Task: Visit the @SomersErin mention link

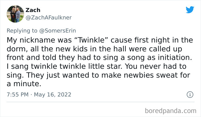Action: pyautogui.click(x=61, y=30)
